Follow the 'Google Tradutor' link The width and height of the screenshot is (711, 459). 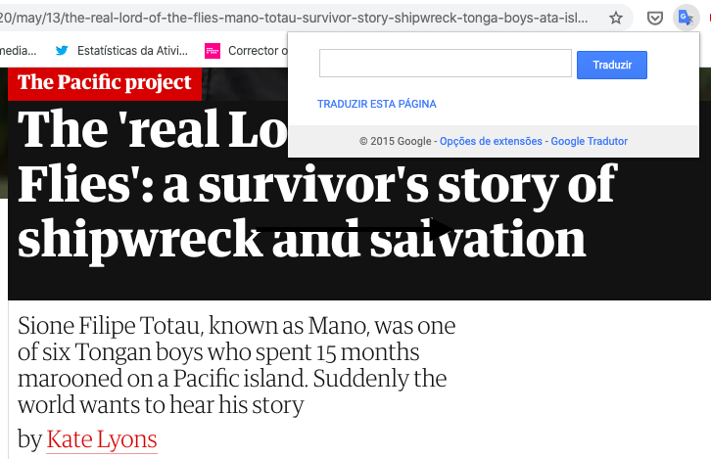click(589, 142)
